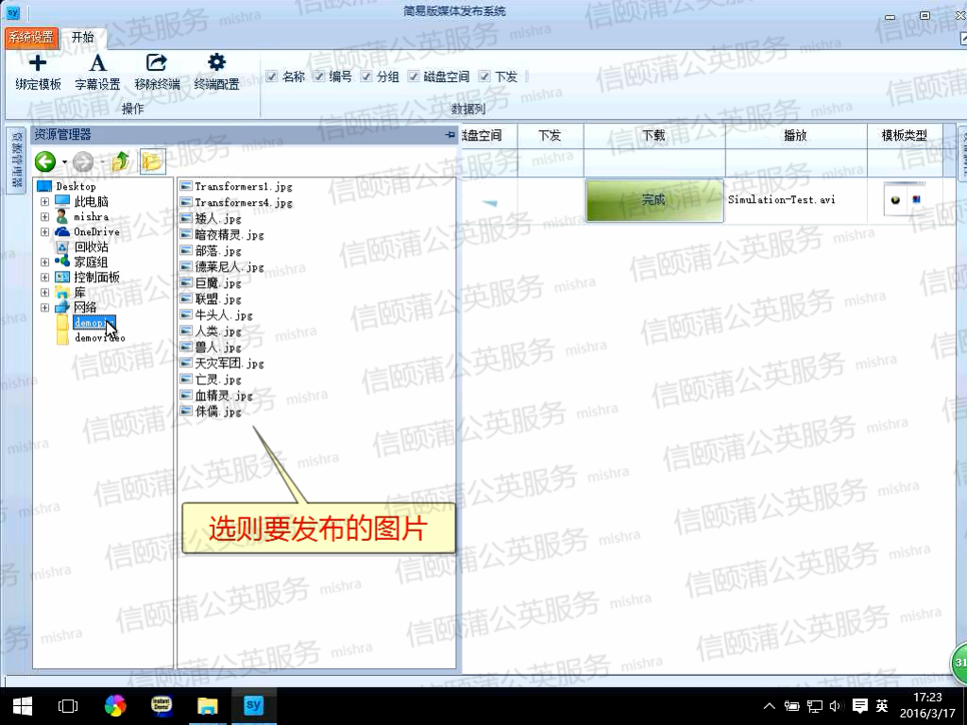Switch to the 系统设置 tab
This screenshot has width=967, height=725.
tap(31, 38)
